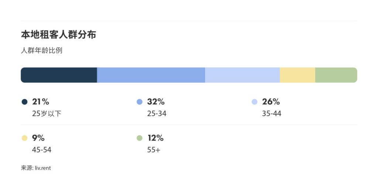Select the 32% legend value
This screenshot has width=378, height=180.
tap(155, 102)
